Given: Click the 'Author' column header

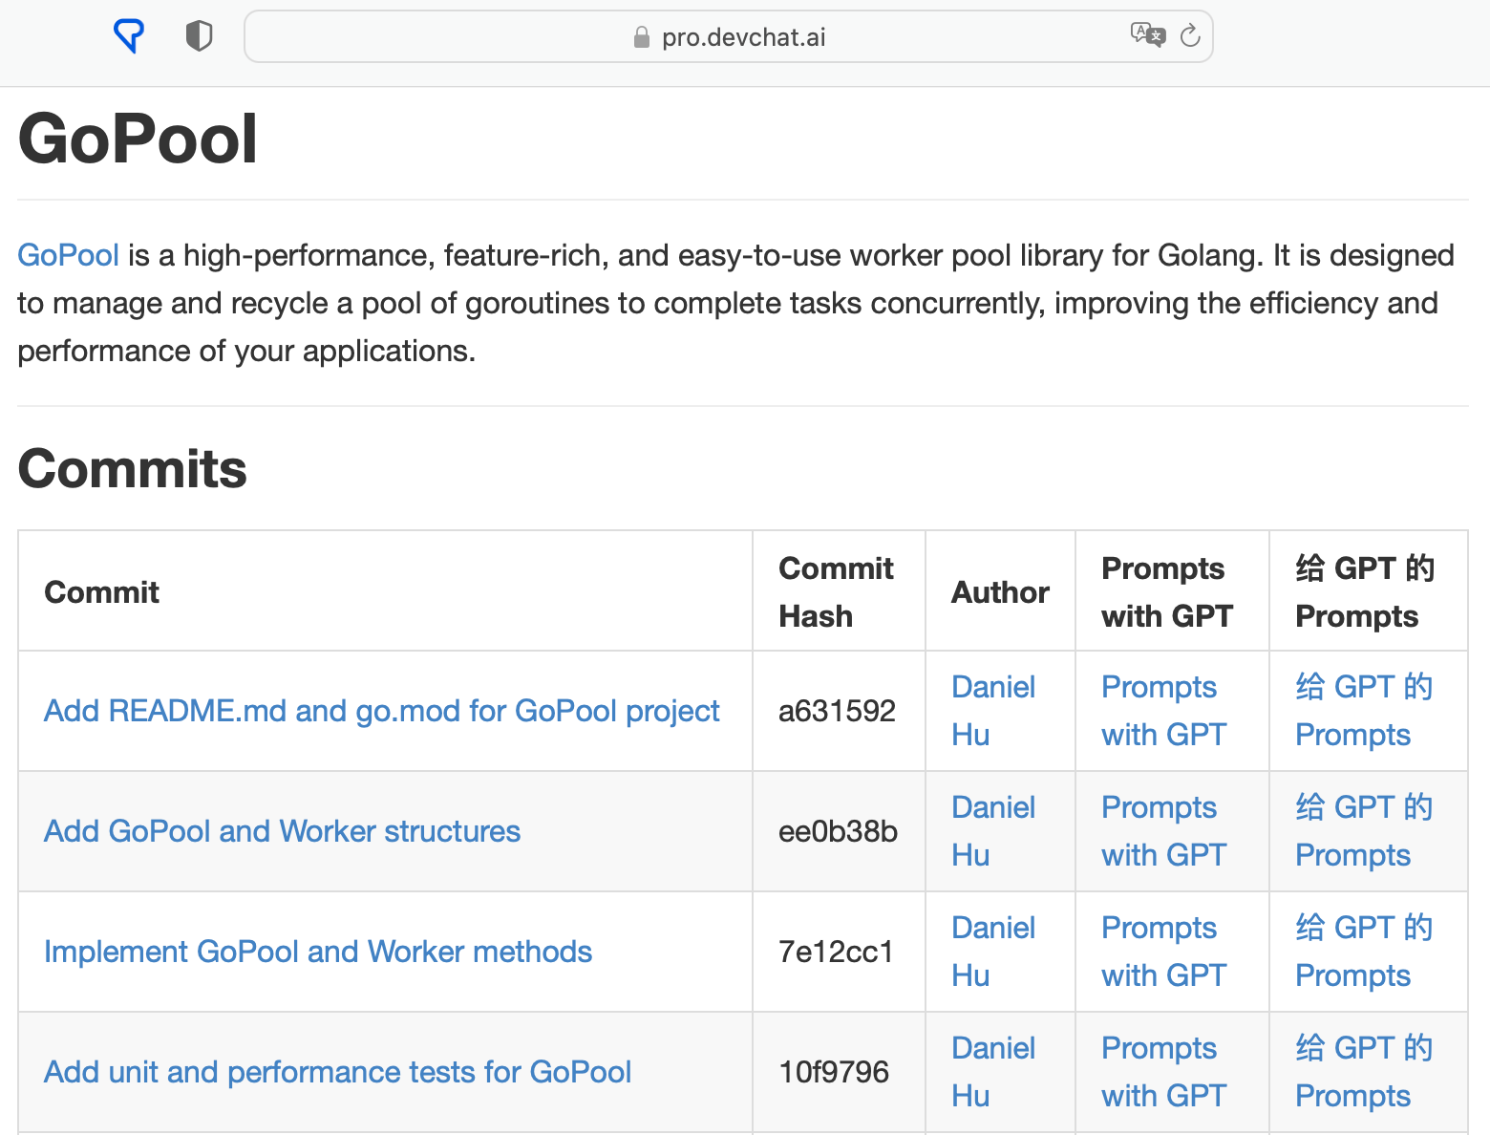Looking at the screenshot, I should point(1000,592).
